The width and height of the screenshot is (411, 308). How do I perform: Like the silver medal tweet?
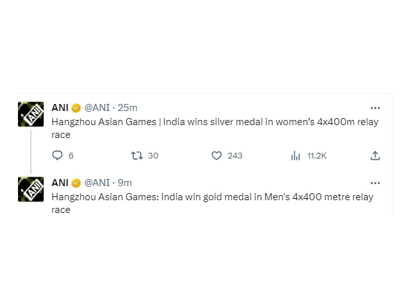216,155
